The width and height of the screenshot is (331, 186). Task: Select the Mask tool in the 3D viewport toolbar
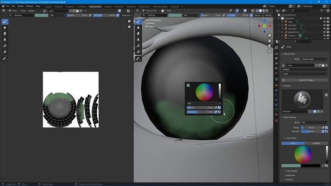138,52
